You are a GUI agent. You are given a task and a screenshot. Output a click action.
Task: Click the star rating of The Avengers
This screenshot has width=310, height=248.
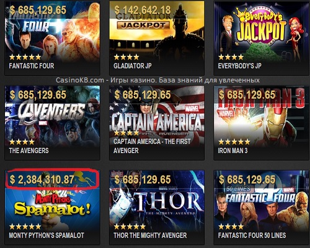pos(22,142)
